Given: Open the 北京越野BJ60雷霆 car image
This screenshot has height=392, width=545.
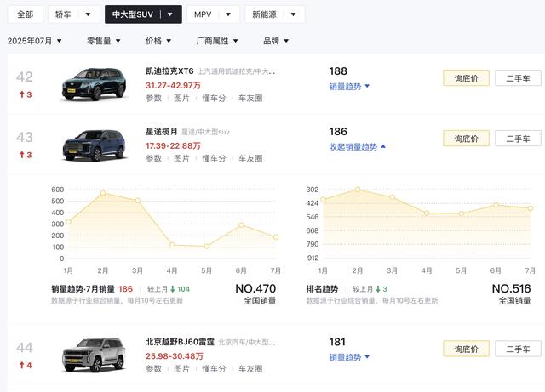Looking at the screenshot, I should pos(94,355).
